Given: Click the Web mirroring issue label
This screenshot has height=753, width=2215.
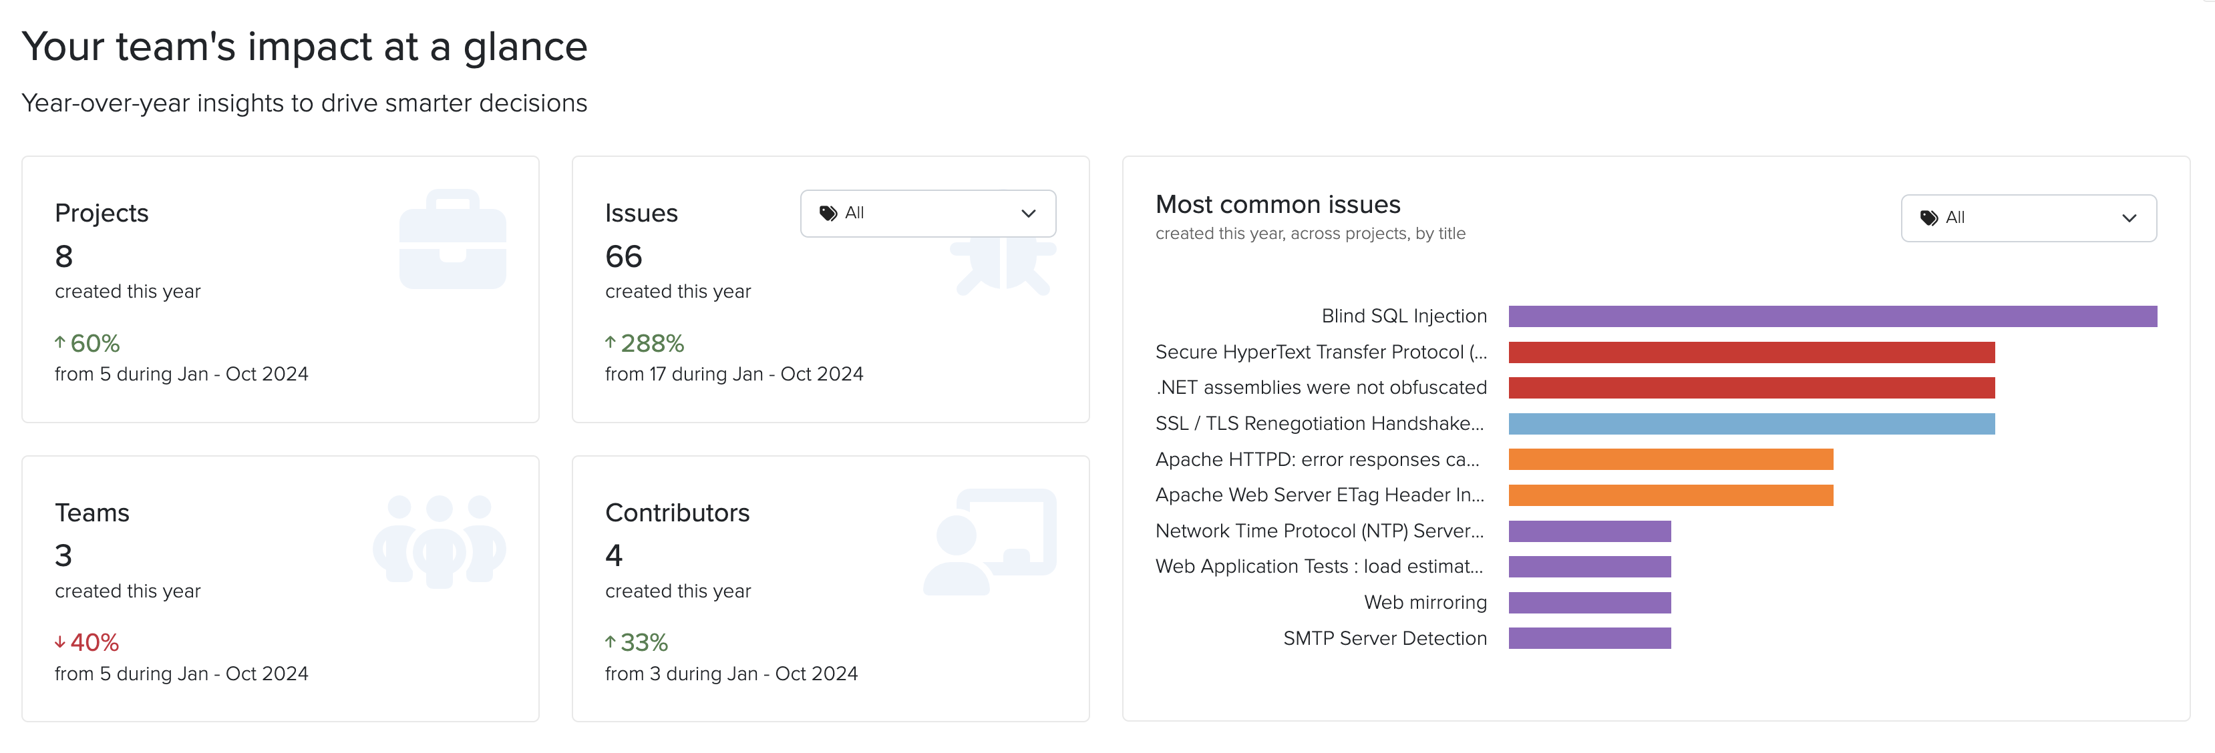Looking at the screenshot, I should pyautogui.click(x=1425, y=603).
